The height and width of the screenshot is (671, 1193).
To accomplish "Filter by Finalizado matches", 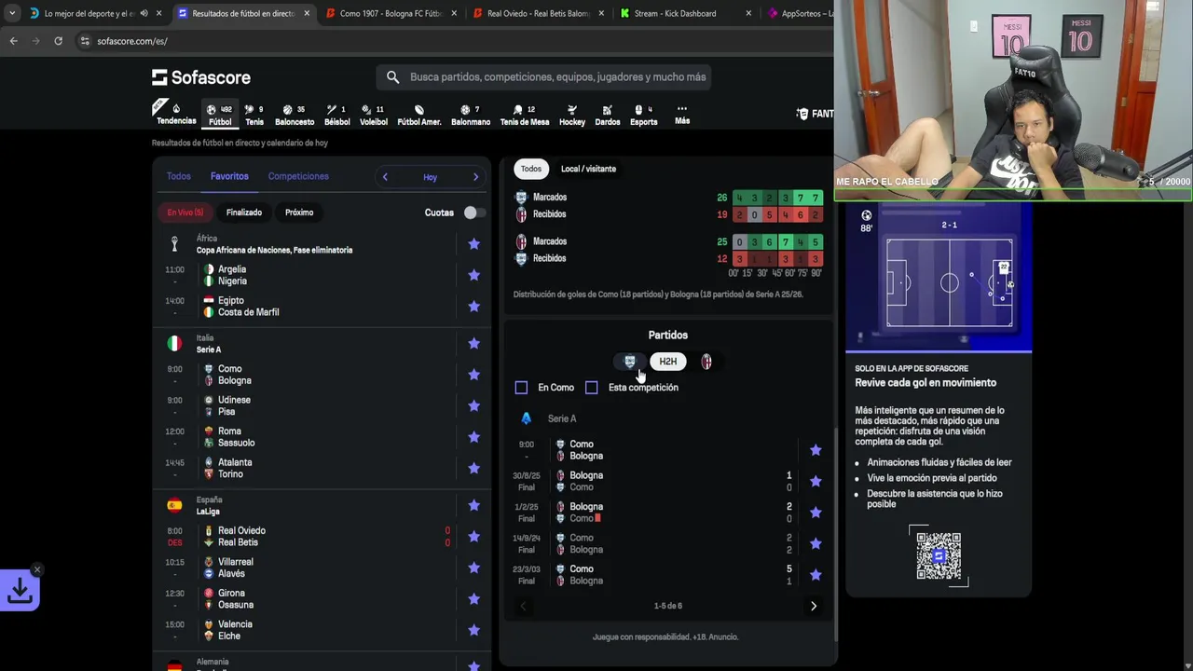I will pyautogui.click(x=244, y=212).
